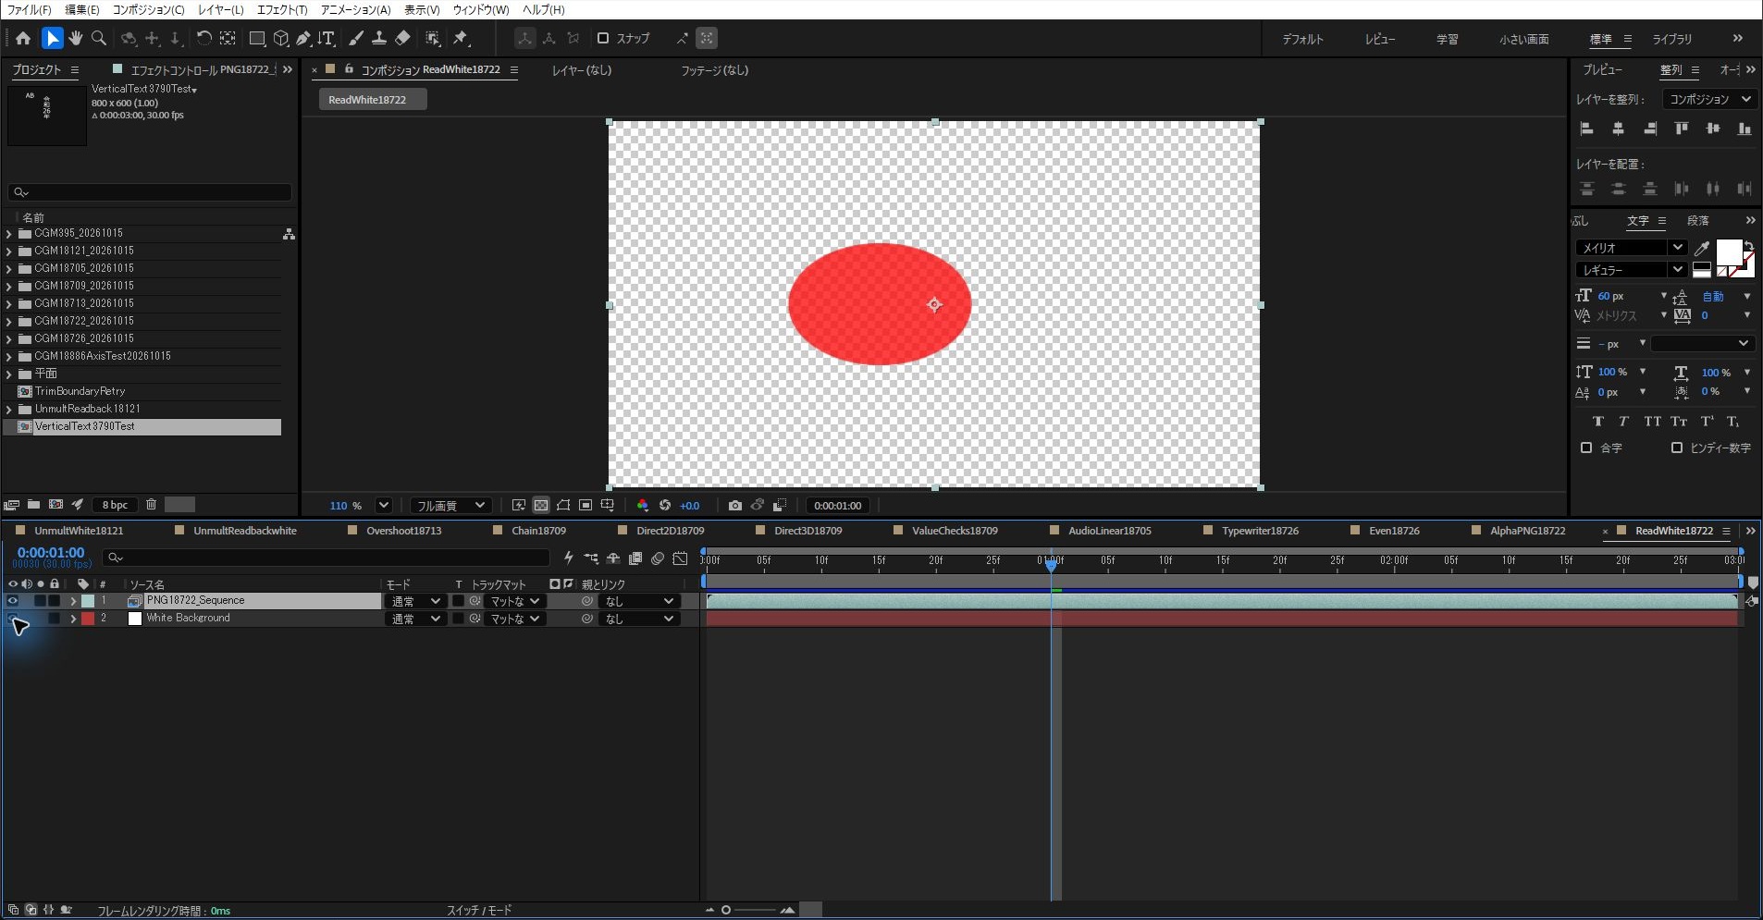Screen dimensions: 1763x920
Task: Select the Rotation tool
Action: click(x=203, y=38)
